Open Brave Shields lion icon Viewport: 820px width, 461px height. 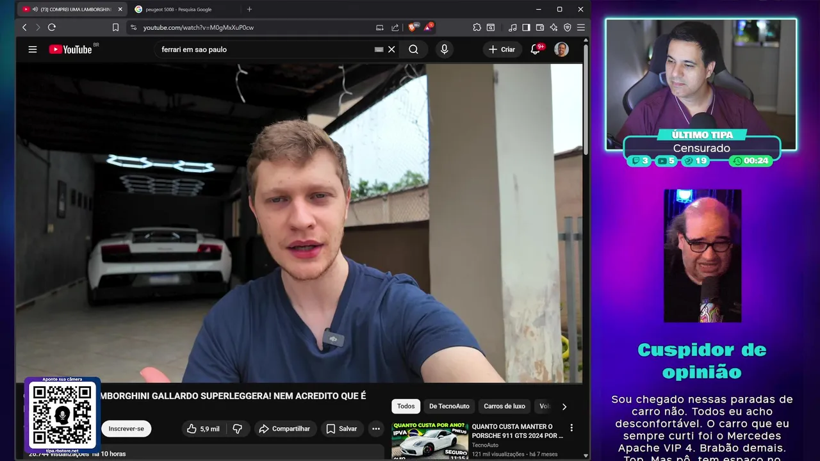(413, 28)
